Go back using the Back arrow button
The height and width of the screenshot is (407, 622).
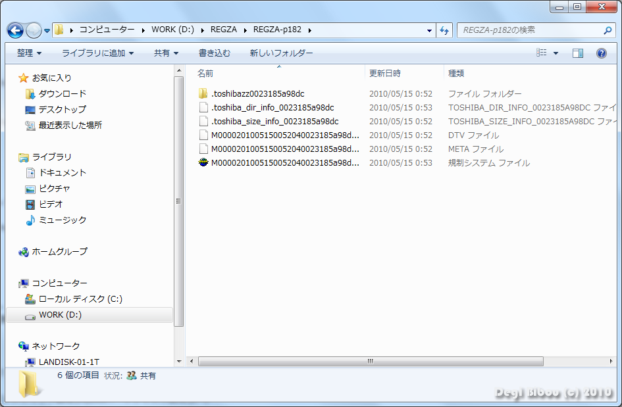tap(16, 30)
